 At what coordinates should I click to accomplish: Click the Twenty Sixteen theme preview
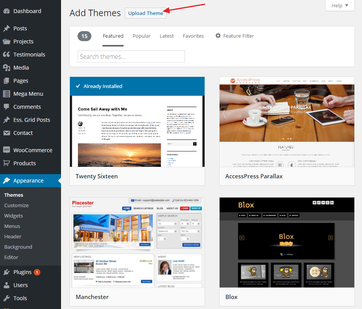tap(137, 122)
